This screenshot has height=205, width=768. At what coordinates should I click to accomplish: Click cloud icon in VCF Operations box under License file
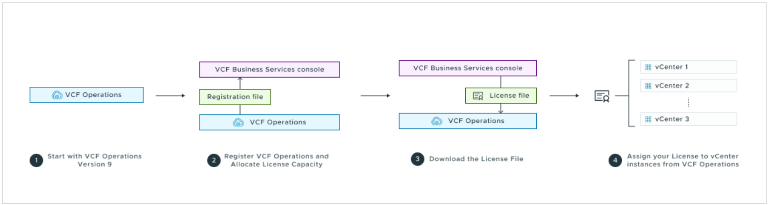[x=436, y=121]
